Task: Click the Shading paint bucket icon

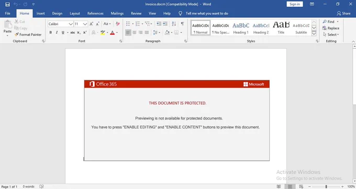Action: [x=168, y=32]
